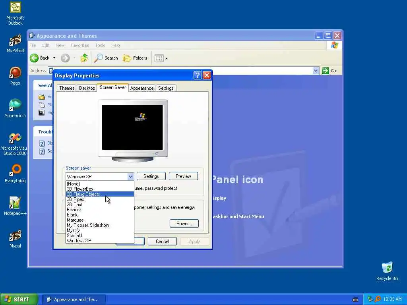The height and width of the screenshot is (305, 407).
Task: Click the screen saver preview monitor
Action: pos(133,130)
